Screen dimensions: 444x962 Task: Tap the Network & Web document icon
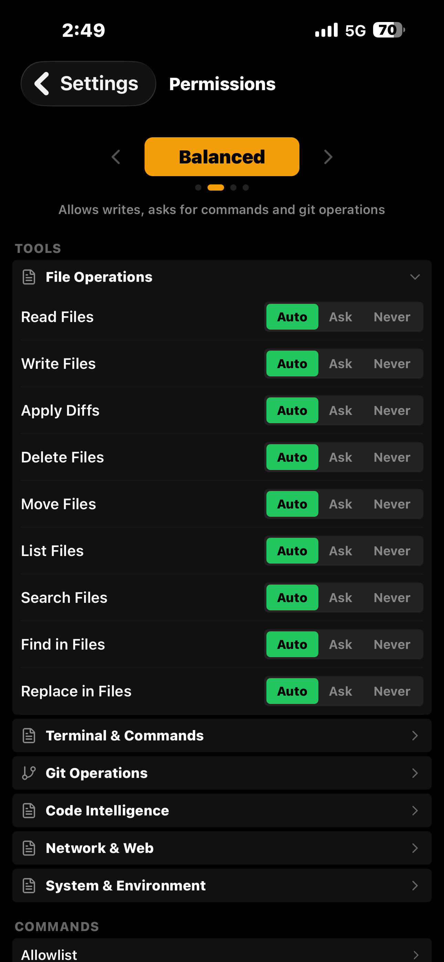tap(29, 848)
